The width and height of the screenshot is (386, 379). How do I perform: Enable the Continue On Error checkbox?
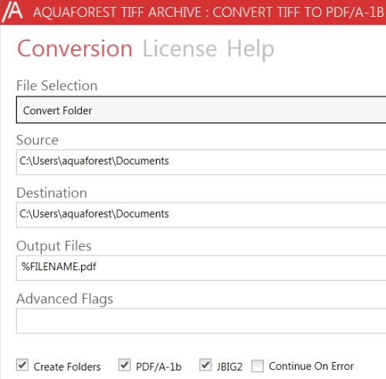(x=258, y=366)
